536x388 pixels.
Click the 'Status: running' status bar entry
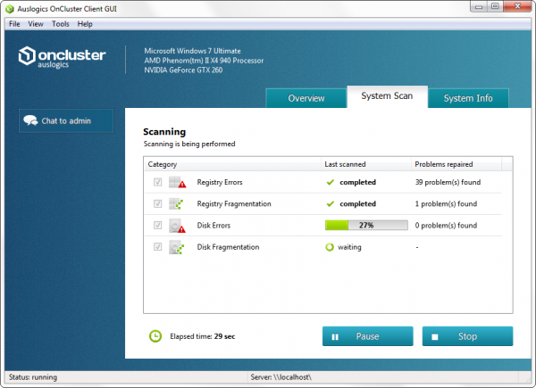point(33,377)
